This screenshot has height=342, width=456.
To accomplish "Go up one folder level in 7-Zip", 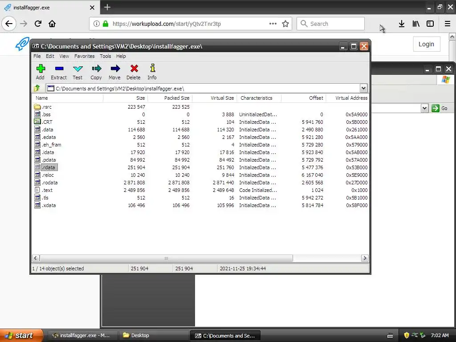I will point(37,88).
